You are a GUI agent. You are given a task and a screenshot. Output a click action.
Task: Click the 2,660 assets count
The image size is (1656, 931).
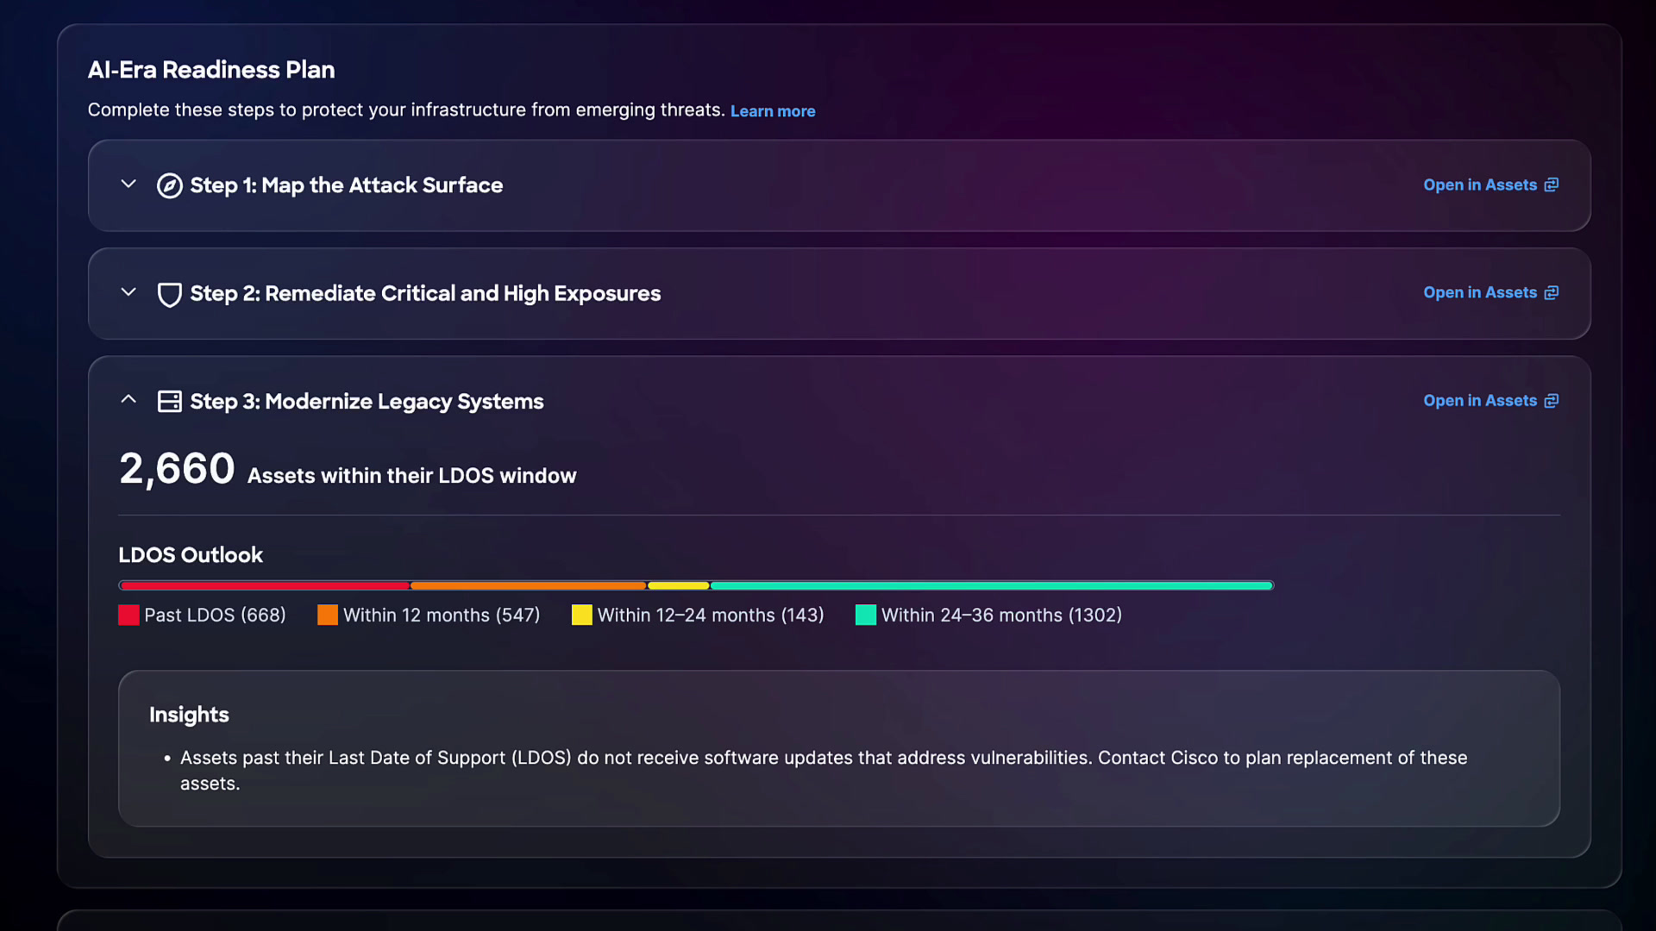(177, 469)
